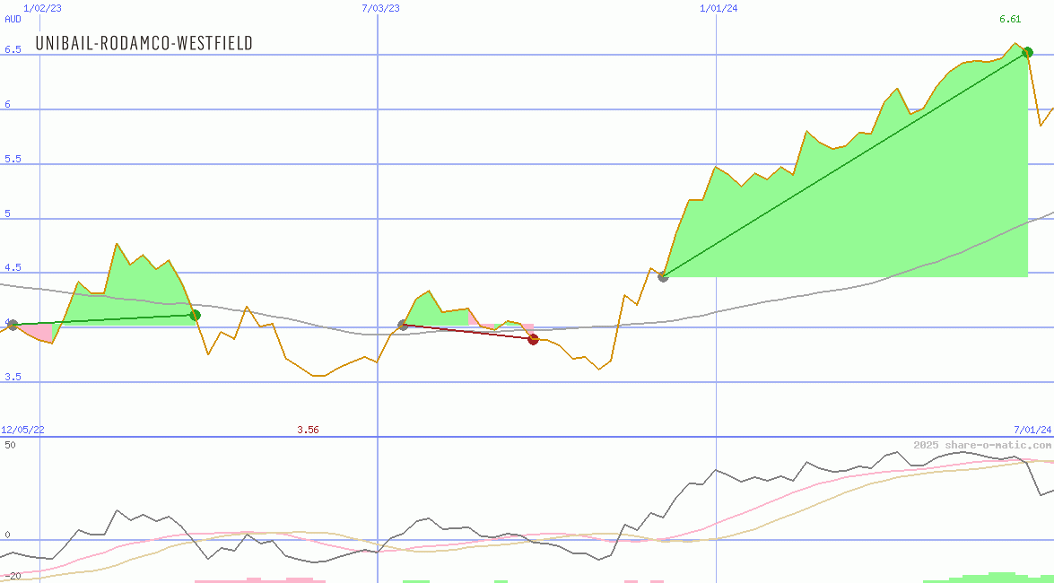Click the 6.5 price axis label
This screenshot has height=583, width=1054.
click(13, 50)
